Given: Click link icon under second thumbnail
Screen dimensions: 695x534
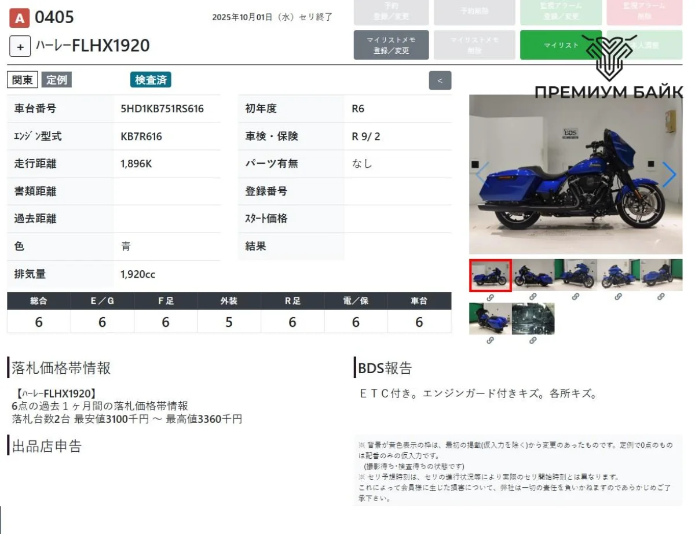Looking at the screenshot, I should click(x=533, y=297).
